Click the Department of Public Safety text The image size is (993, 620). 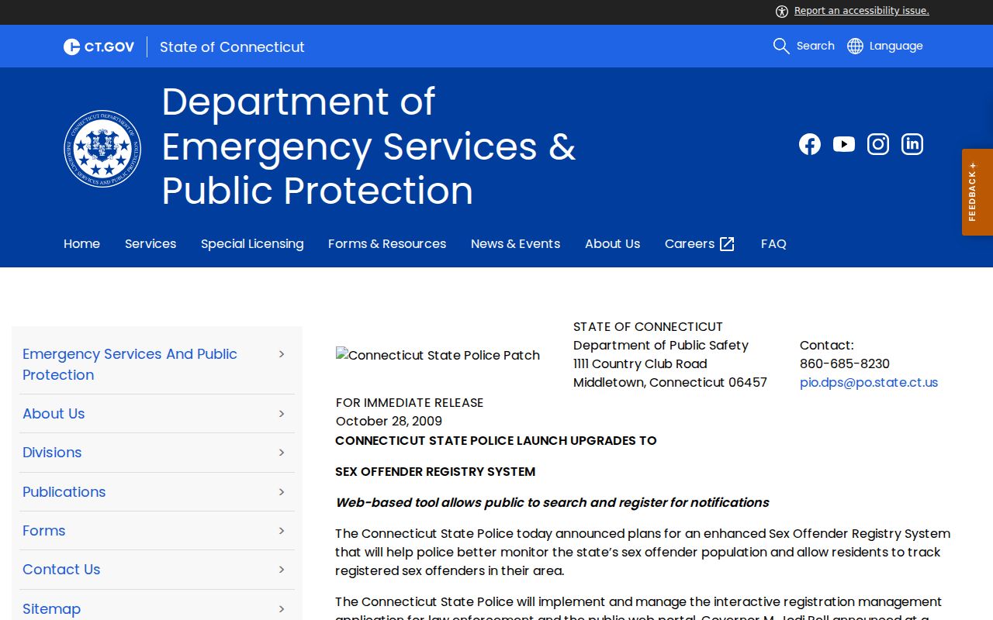(x=661, y=346)
